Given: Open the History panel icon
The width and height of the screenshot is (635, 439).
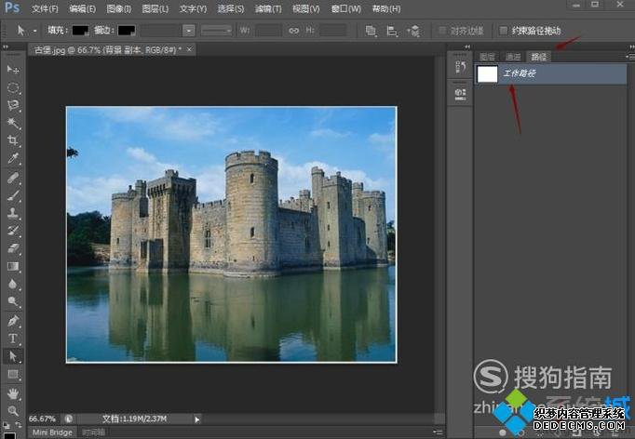Looking at the screenshot, I should [460, 66].
